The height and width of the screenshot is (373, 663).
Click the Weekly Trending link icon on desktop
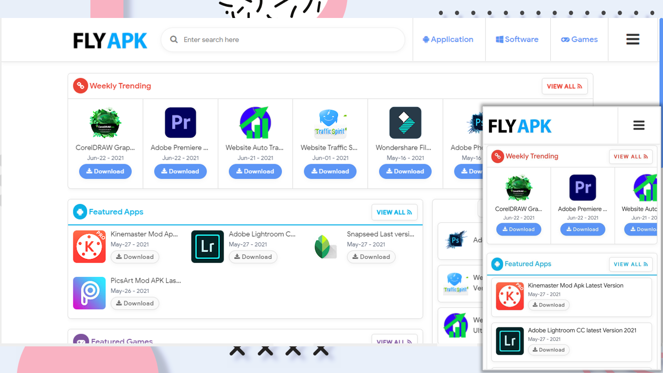pos(80,86)
